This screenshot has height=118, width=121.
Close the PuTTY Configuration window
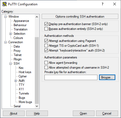tap(115, 4)
